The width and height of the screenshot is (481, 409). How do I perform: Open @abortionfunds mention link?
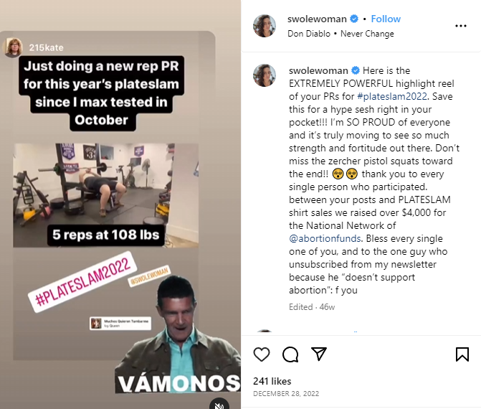(325, 238)
